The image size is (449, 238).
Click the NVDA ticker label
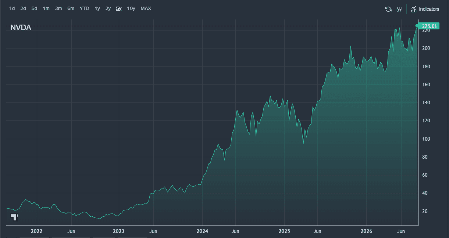point(21,28)
